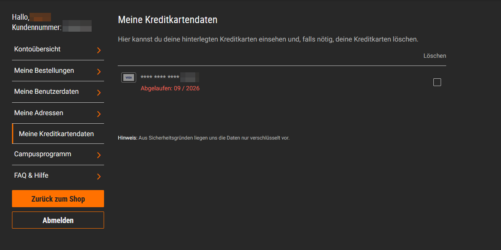Click the FAQ & Hilfe chevron
This screenshot has height=250, width=501.
[99, 176]
